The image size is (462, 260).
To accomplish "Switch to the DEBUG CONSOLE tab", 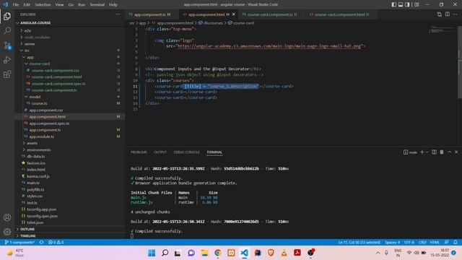I will pos(186,152).
